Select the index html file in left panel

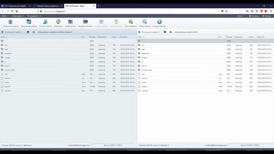coord(68,83)
